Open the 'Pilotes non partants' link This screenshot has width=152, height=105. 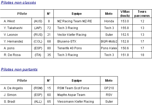click(x=19, y=69)
